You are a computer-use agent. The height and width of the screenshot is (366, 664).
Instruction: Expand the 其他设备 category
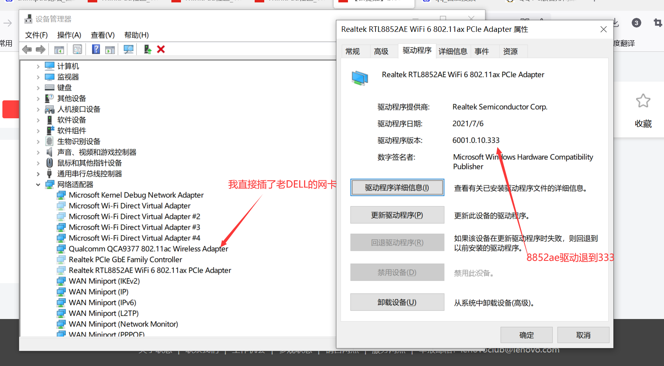pyautogui.click(x=38, y=98)
